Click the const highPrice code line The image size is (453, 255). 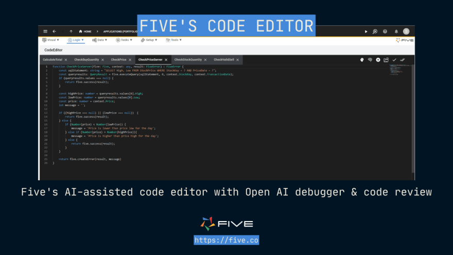[x=101, y=94]
